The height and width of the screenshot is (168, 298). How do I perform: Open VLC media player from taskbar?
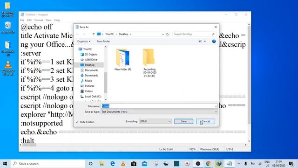[123, 164]
